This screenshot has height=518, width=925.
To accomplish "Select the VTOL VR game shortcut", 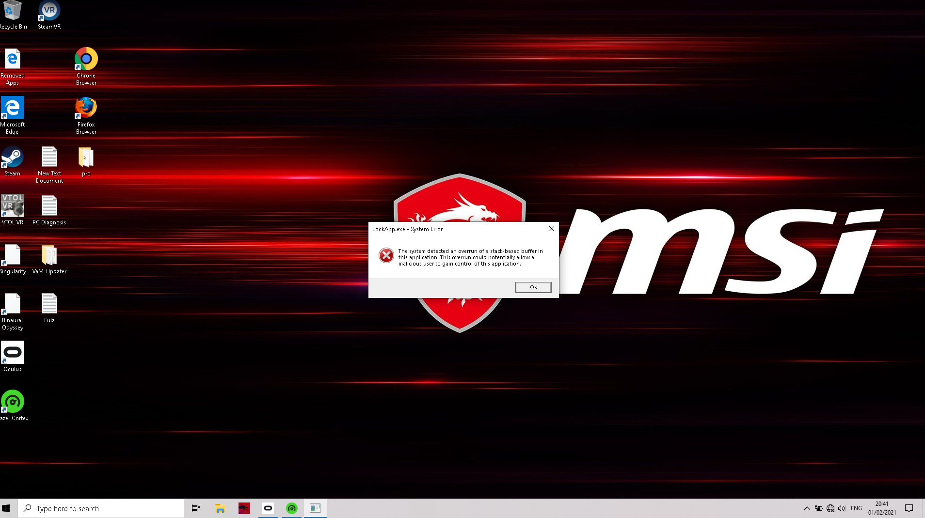I will [x=13, y=210].
